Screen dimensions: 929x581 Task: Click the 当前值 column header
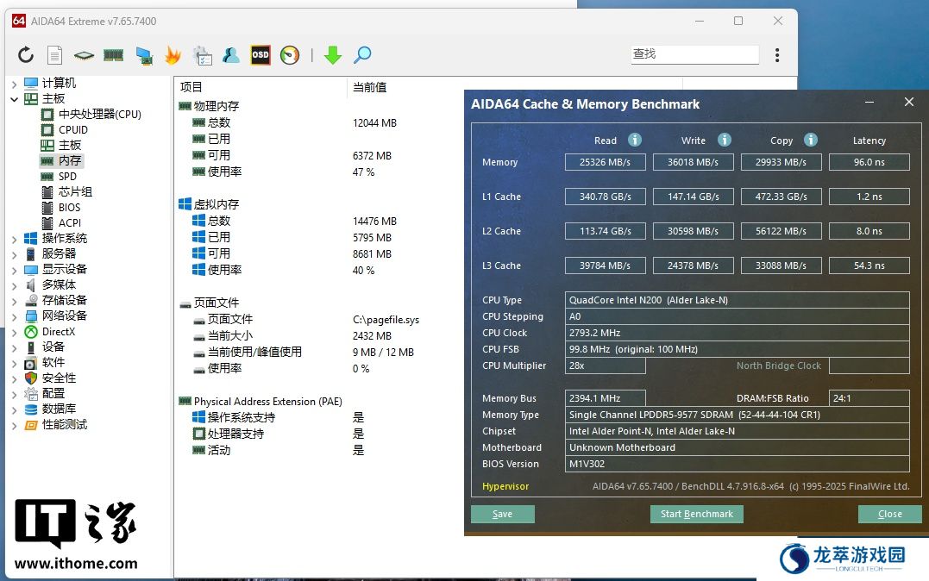point(370,87)
